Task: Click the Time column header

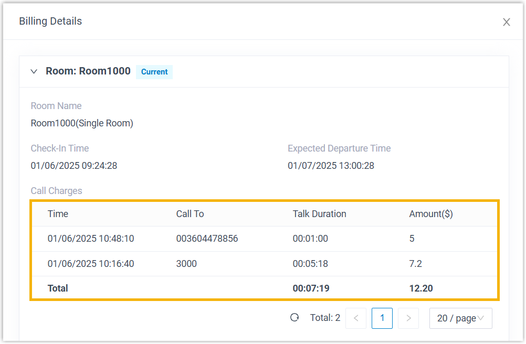Action: 58,214
